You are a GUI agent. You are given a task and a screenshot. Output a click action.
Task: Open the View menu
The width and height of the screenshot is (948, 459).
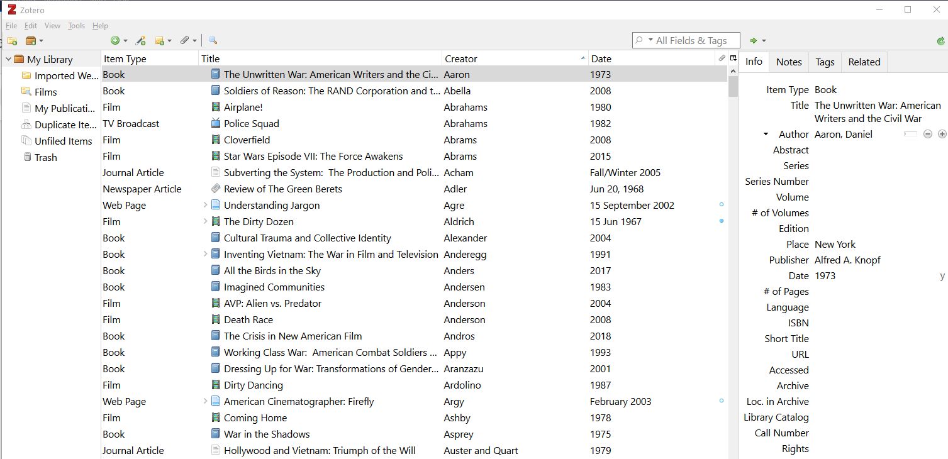[x=52, y=26]
